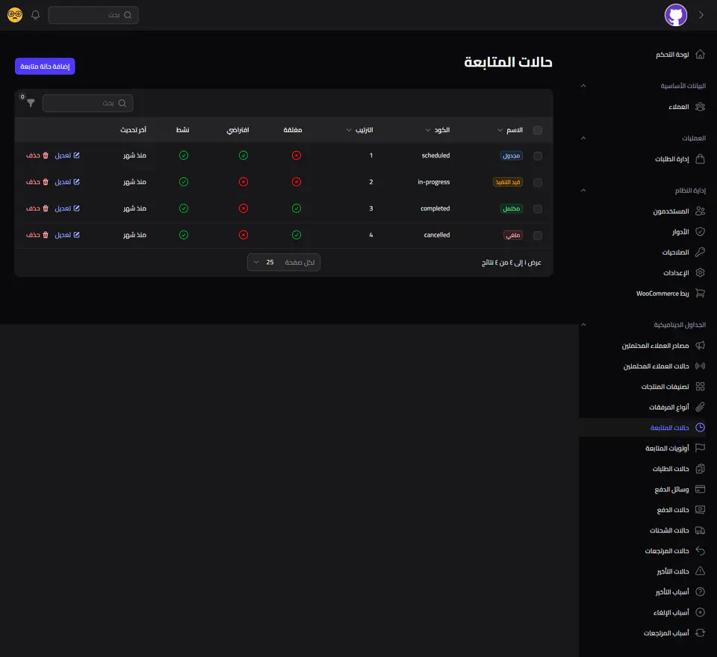Tick the checkbox for cancelled row
Image resolution: width=717 pixels, height=657 pixels.
[538, 235]
